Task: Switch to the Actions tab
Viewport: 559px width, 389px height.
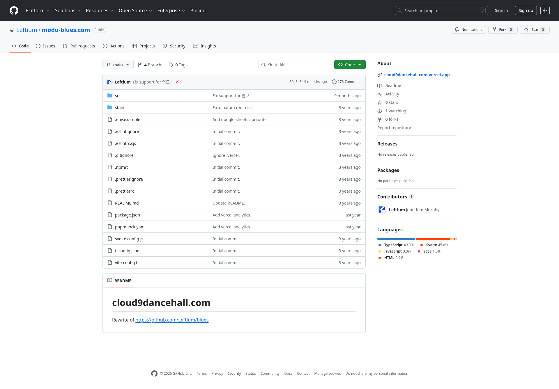Action: coord(114,46)
